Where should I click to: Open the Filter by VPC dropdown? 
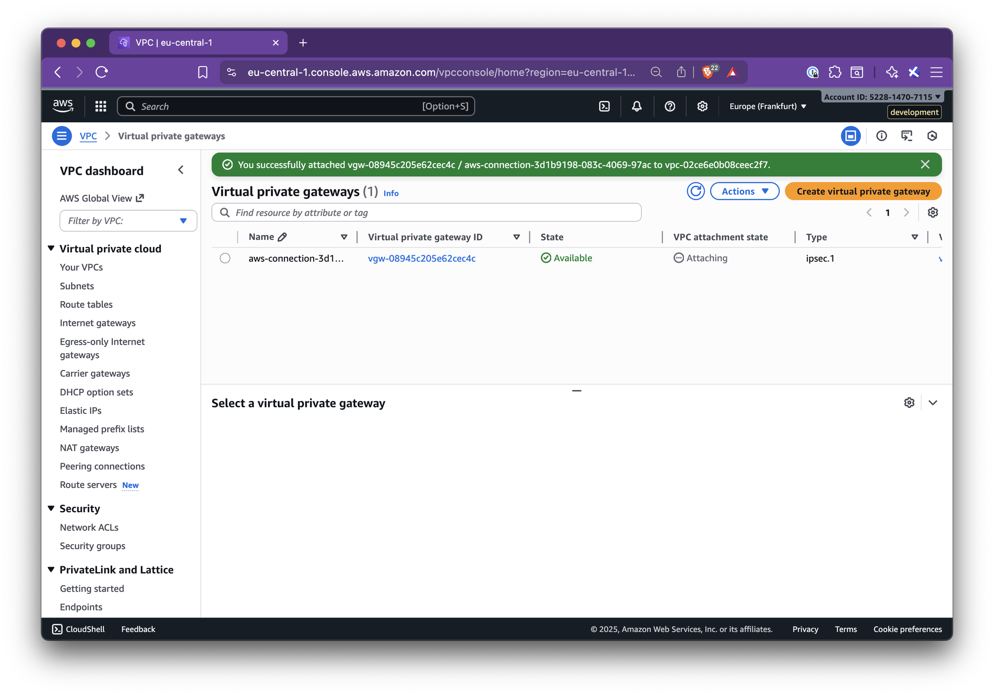tap(128, 221)
